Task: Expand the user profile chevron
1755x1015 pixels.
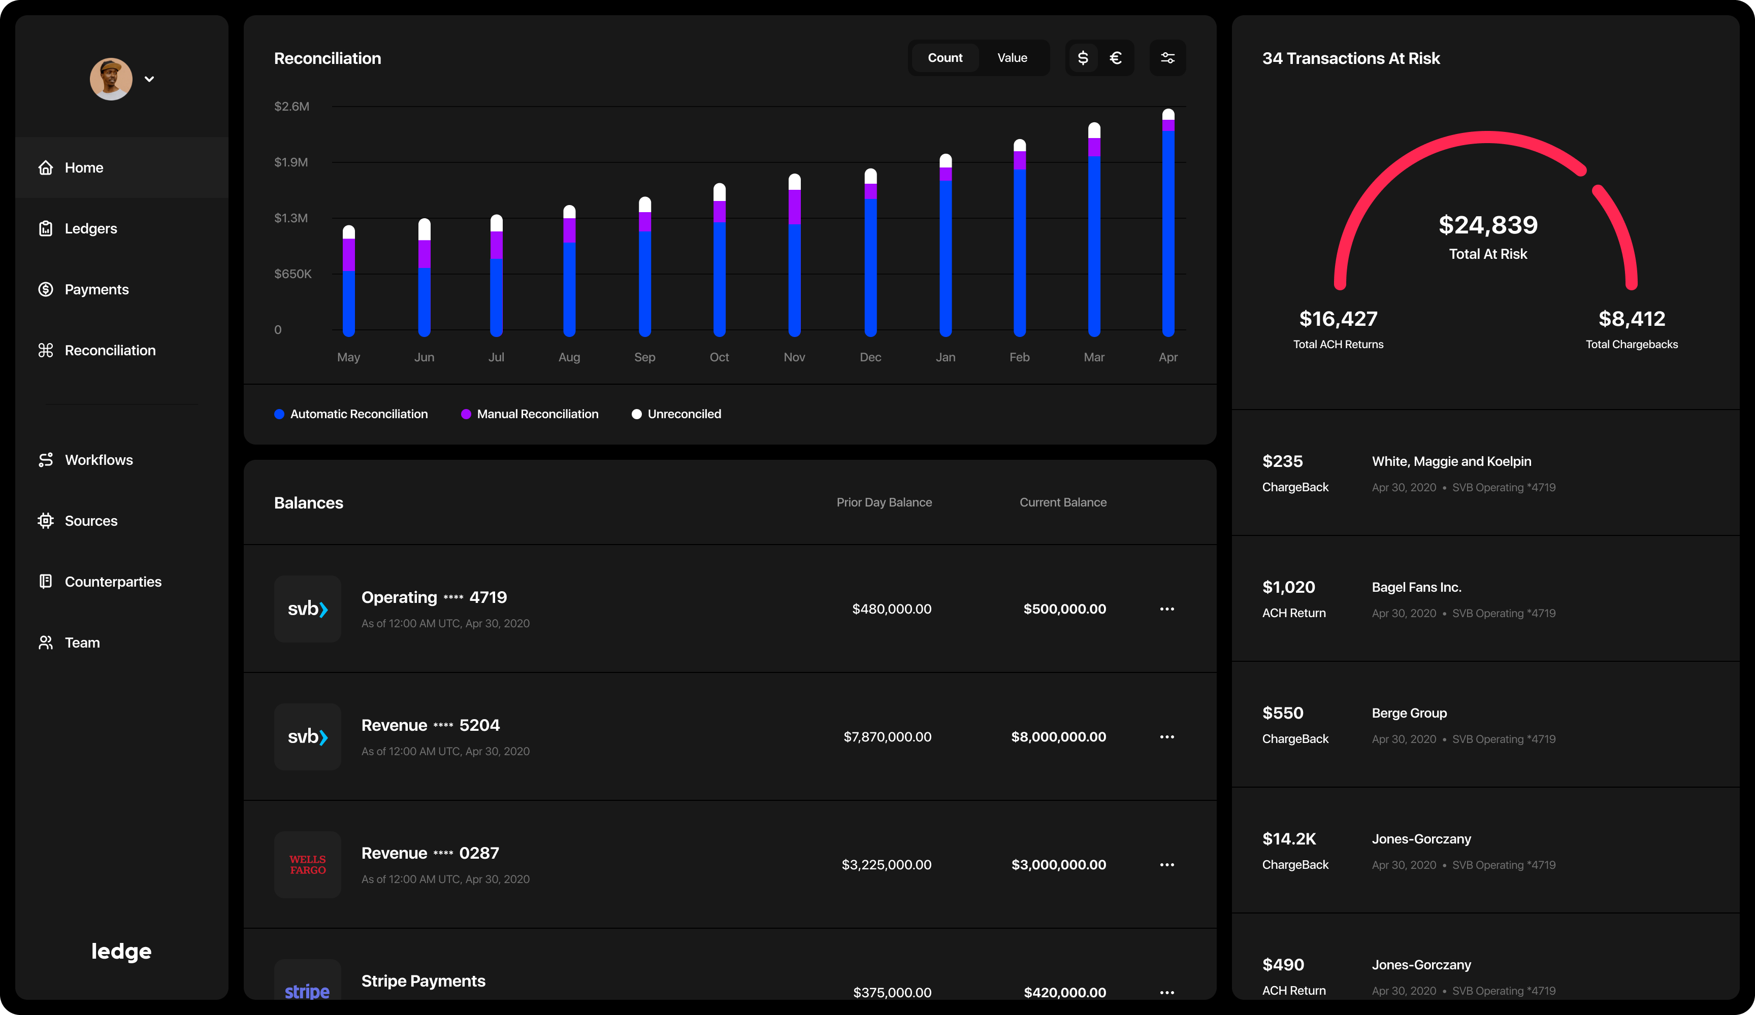Action: point(149,79)
